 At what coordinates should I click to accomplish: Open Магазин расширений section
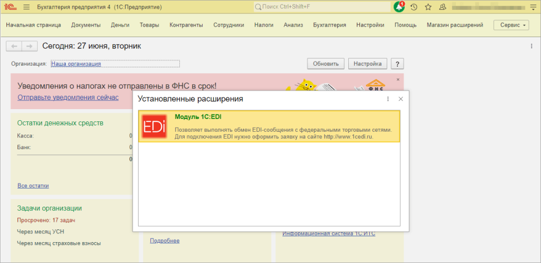455,25
